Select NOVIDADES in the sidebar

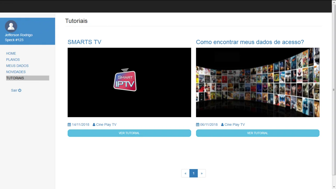pos(16,72)
